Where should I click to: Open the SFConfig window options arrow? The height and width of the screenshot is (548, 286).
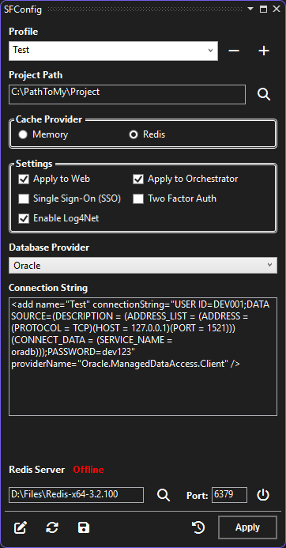250,9
